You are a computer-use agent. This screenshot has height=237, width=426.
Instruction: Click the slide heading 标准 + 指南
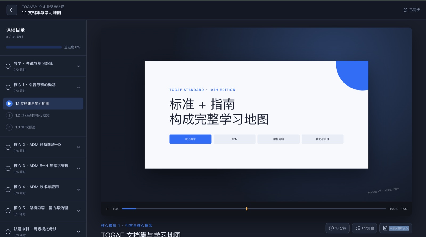pyautogui.click(x=202, y=104)
